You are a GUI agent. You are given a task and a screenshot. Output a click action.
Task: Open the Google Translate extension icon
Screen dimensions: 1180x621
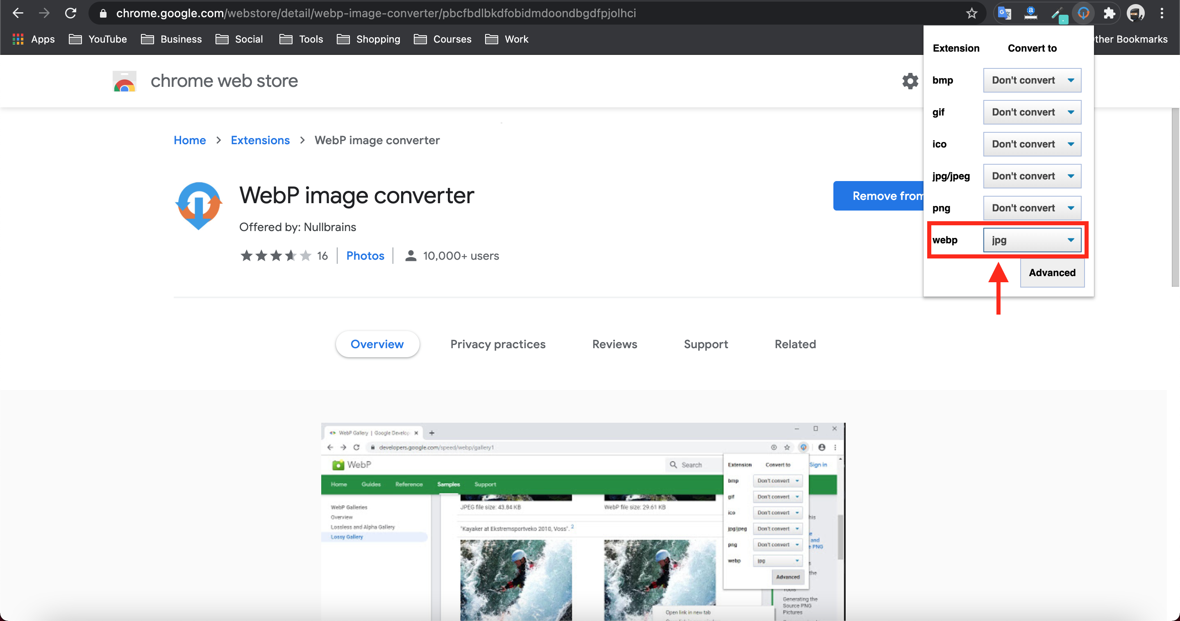pyautogui.click(x=1004, y=13)
